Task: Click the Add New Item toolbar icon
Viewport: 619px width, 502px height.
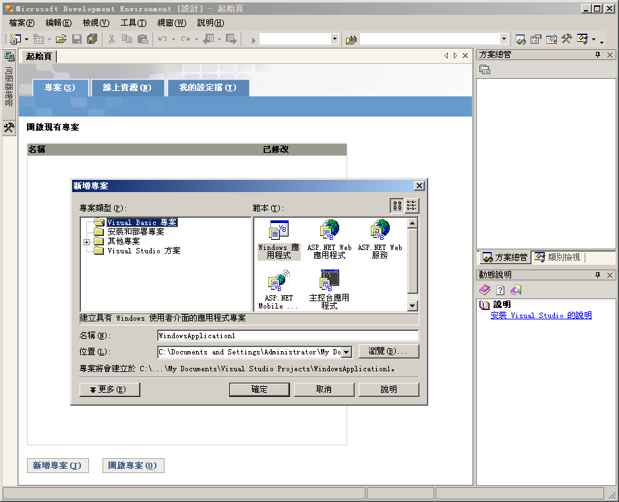Action: (x=38, y=39)
